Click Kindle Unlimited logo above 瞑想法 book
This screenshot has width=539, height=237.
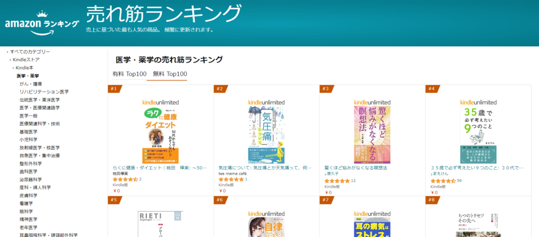(x=372, y=102)
